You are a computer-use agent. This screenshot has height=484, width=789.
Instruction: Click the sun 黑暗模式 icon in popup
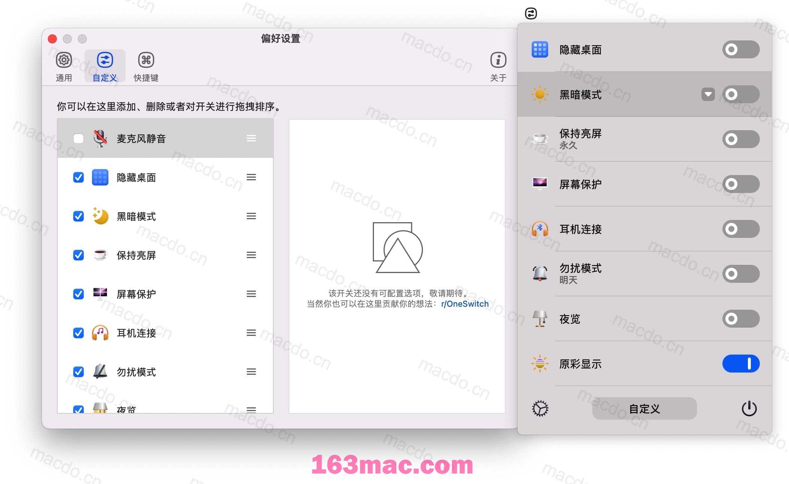[540, 94]
